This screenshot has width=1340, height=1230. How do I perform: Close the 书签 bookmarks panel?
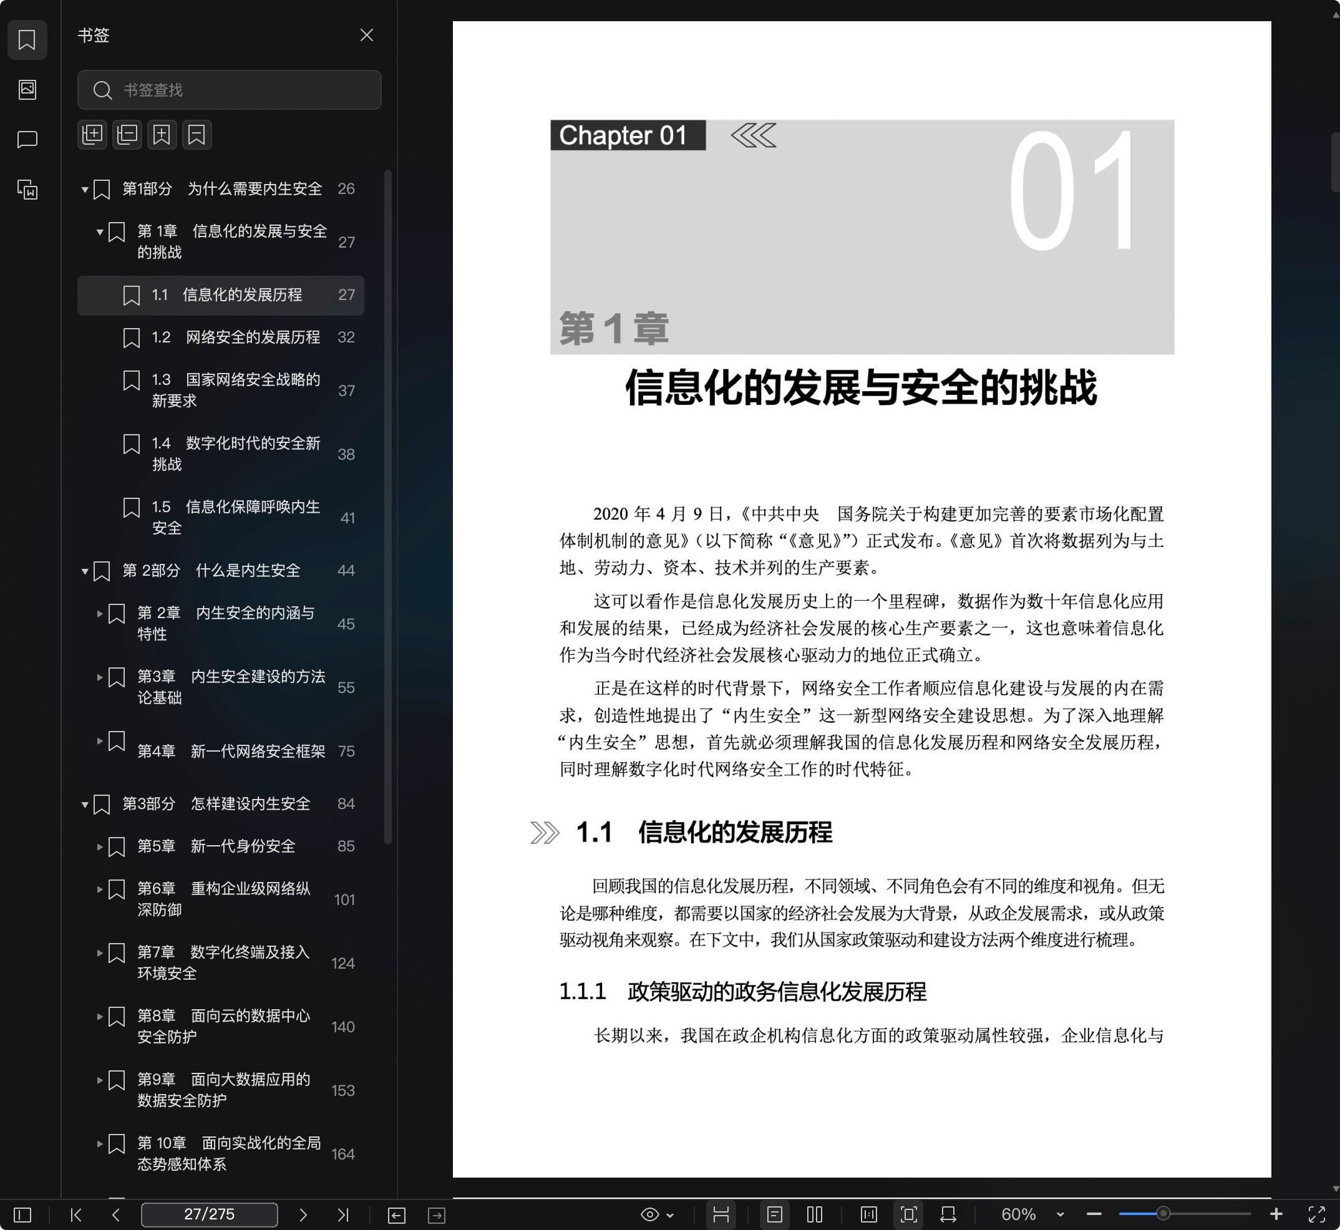point(367,36)
